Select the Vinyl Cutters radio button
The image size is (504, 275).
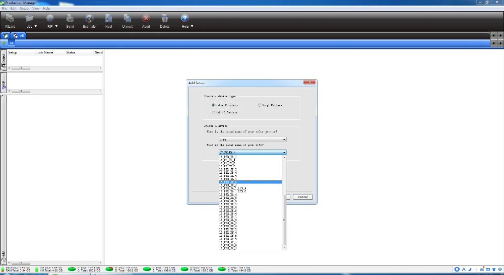[260, 105]
